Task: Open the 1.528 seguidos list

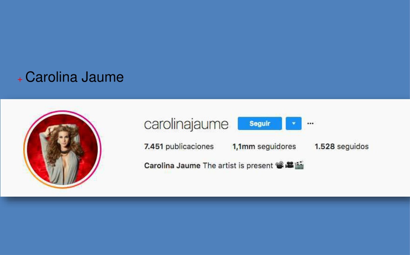Action: (342, 146)
